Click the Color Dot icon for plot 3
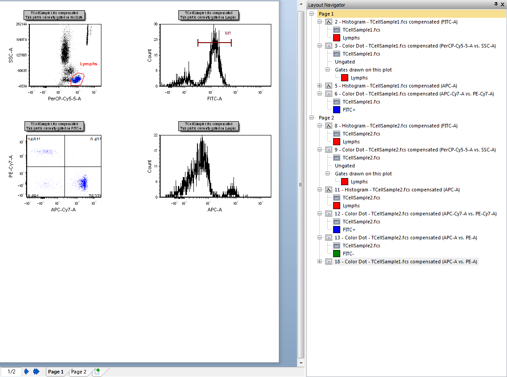This screenshot has width=507, height=377. pos(329,46)
